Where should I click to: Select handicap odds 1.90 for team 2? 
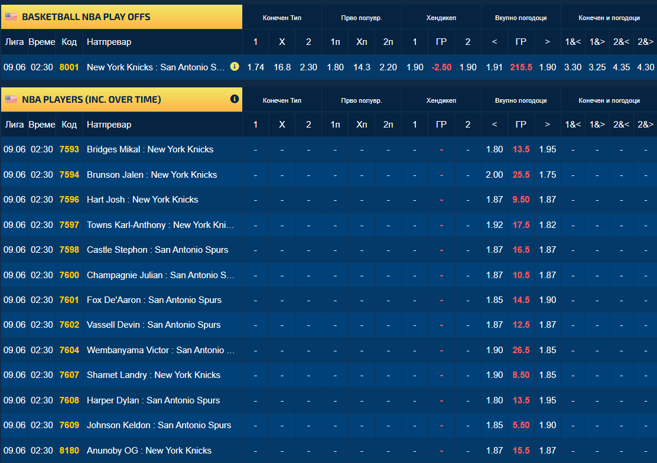(x=468, y=67)
